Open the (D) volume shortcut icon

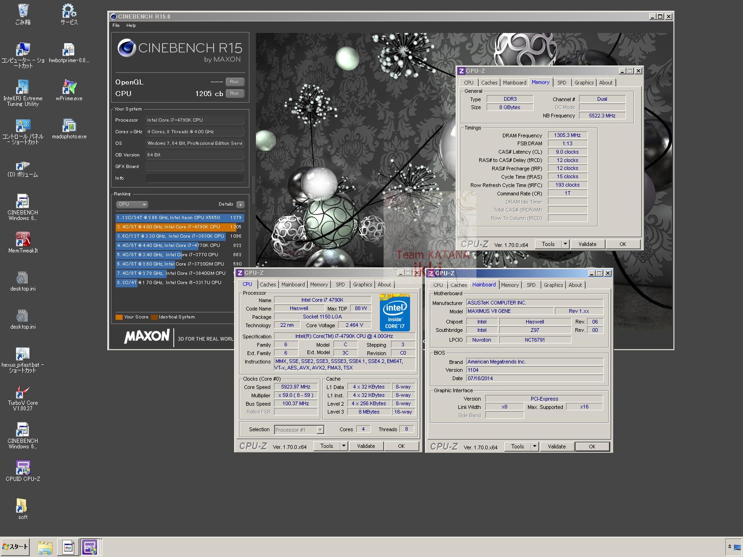(x=22, y=169)
